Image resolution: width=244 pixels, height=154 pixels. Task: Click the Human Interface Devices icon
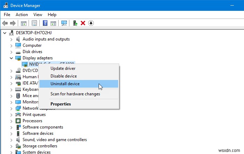point(18,77)
